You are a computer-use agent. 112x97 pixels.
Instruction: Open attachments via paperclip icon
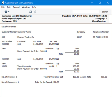[x=35, y=12]
